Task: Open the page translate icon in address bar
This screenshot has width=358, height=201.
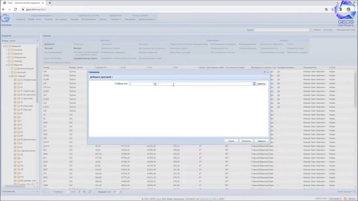Action: (x=327, y=9)
